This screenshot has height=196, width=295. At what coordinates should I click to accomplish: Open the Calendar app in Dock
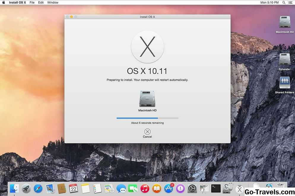[x=73, y=188]
